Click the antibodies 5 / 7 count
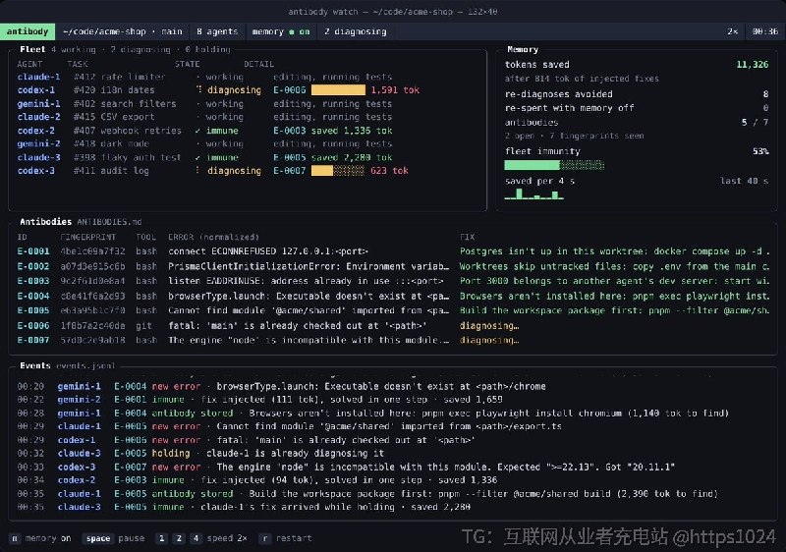This screenshot has width=786, height=552. click(x=755, y=122)
